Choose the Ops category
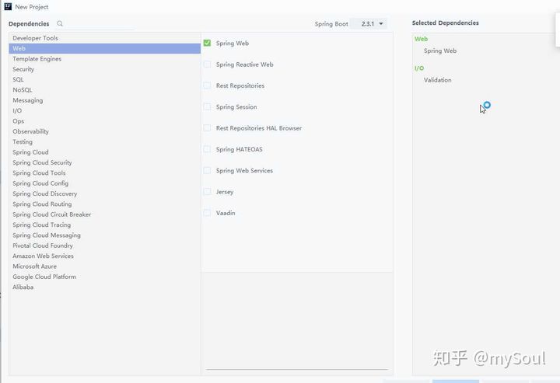Screen dimensions: 560x383 click(x=105, y=121)
